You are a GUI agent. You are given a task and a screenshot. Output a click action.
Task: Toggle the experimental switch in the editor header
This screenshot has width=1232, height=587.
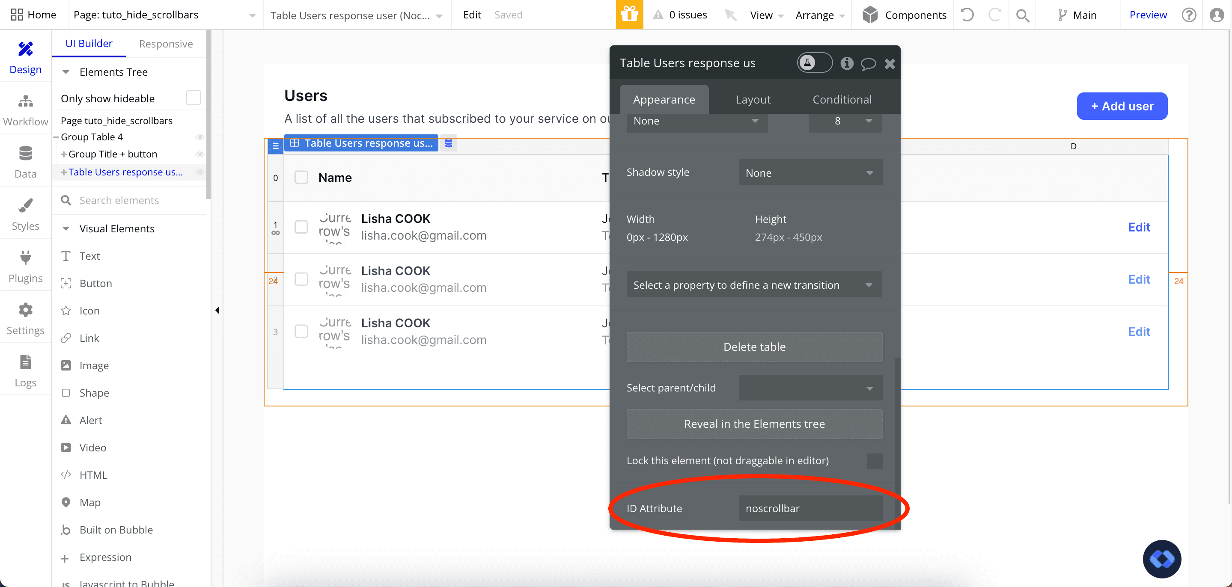[815, 62]
